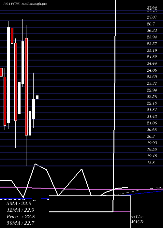Click the '12MA : 22.9' indicator text
The width and height of the screenshot is (163, 228).
(20, 210)
